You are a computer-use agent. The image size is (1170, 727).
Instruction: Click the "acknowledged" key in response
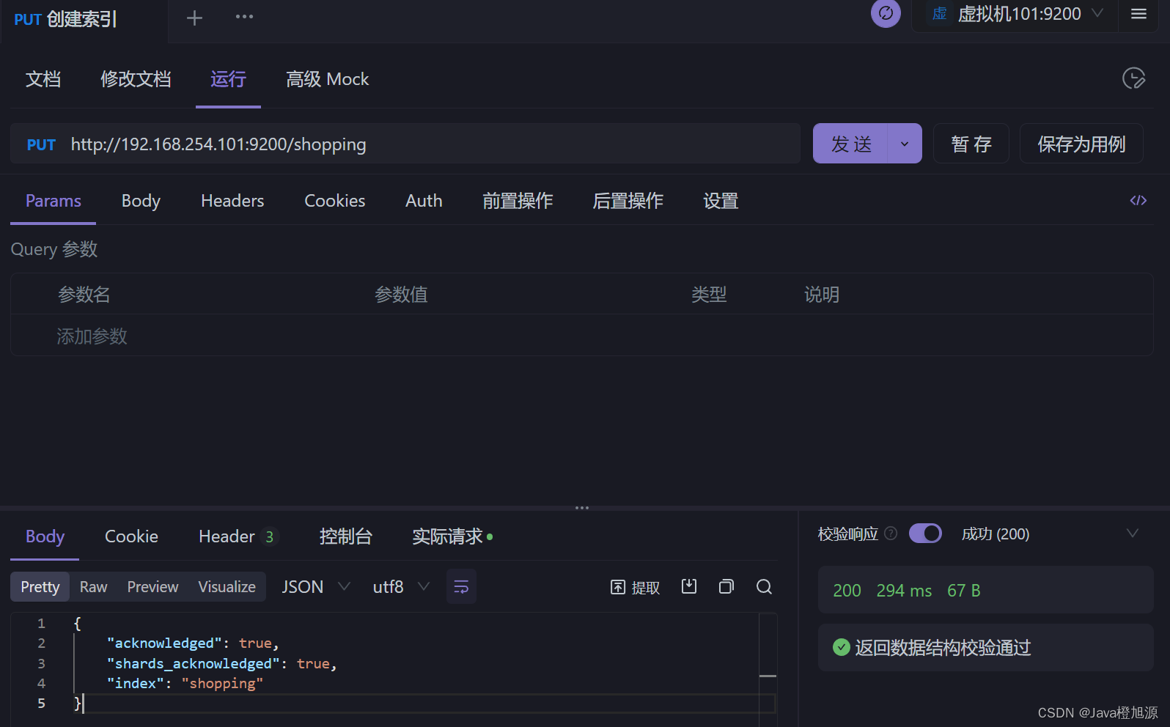164,643
